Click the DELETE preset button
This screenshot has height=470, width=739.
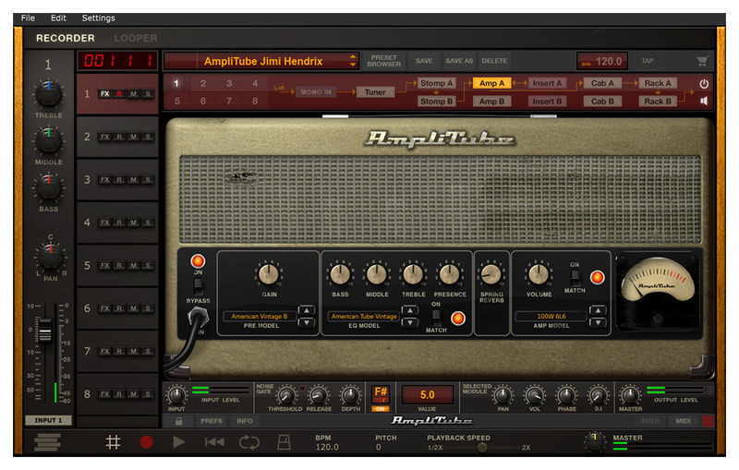pos(494,61)
